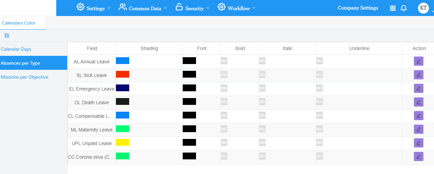Toggle Bold for AL Annual Leave

[224, 61]
